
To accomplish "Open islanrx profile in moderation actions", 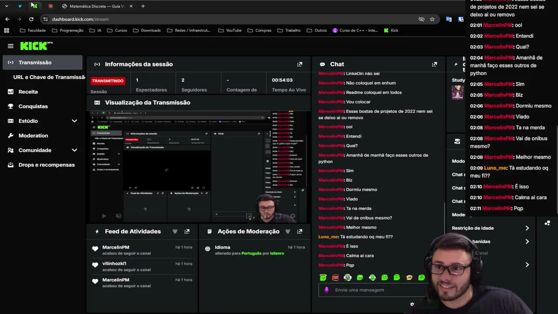I will point(277,253).
